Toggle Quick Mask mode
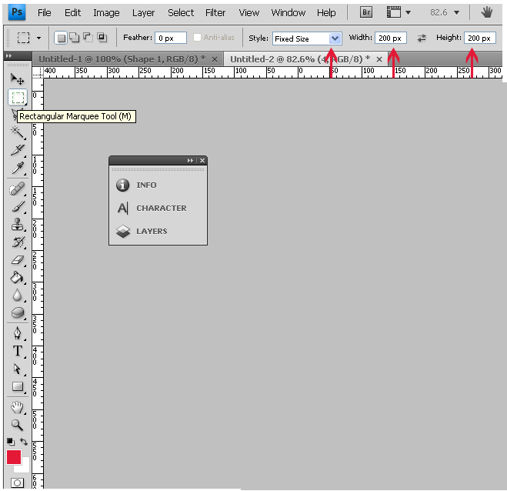Viewport: 507px width, 491px height. [17, 483]
